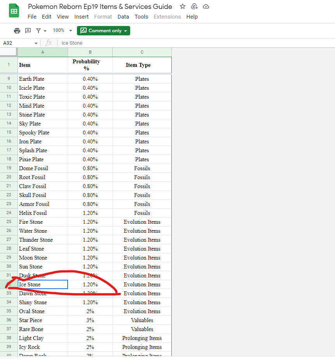Open the View menu
335x359 pixels.
coord(63,17)
